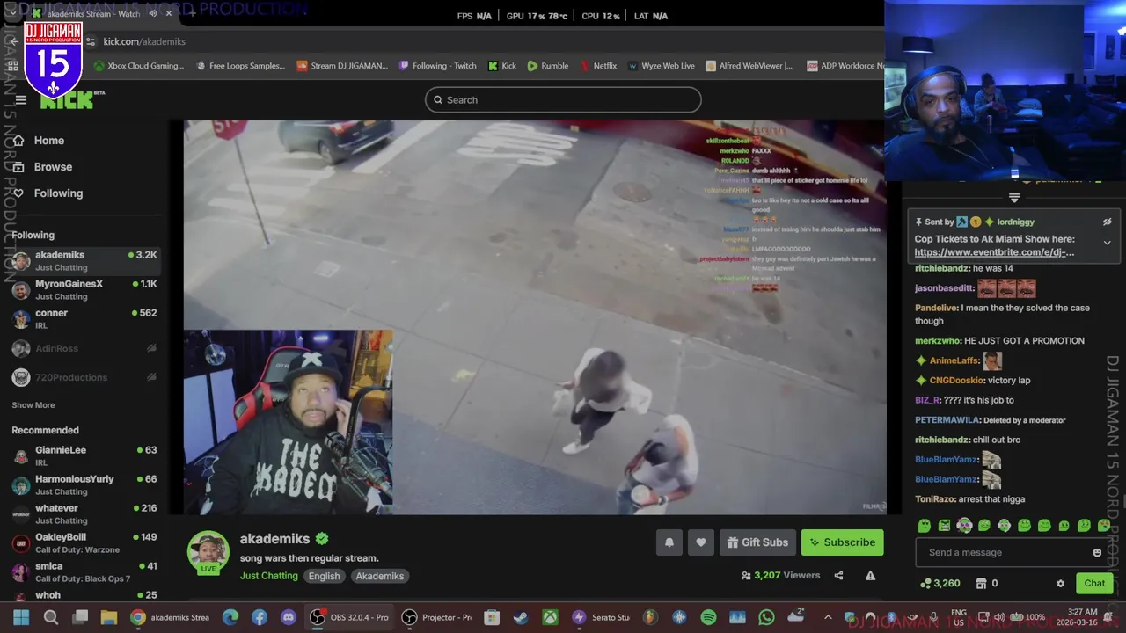Open the Eventbrite ticket link in pinned message
Screen dimensions: 1126x633
tap(994, 252)
